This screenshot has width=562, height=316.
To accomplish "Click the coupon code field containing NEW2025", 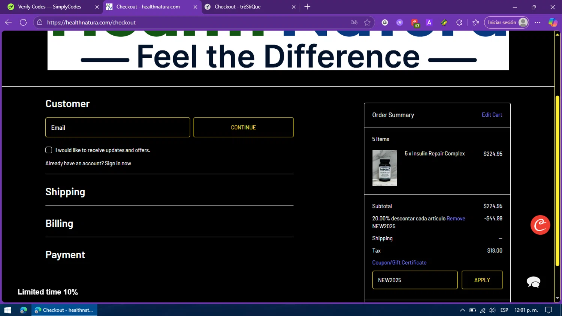I will [x=415, y=280].
